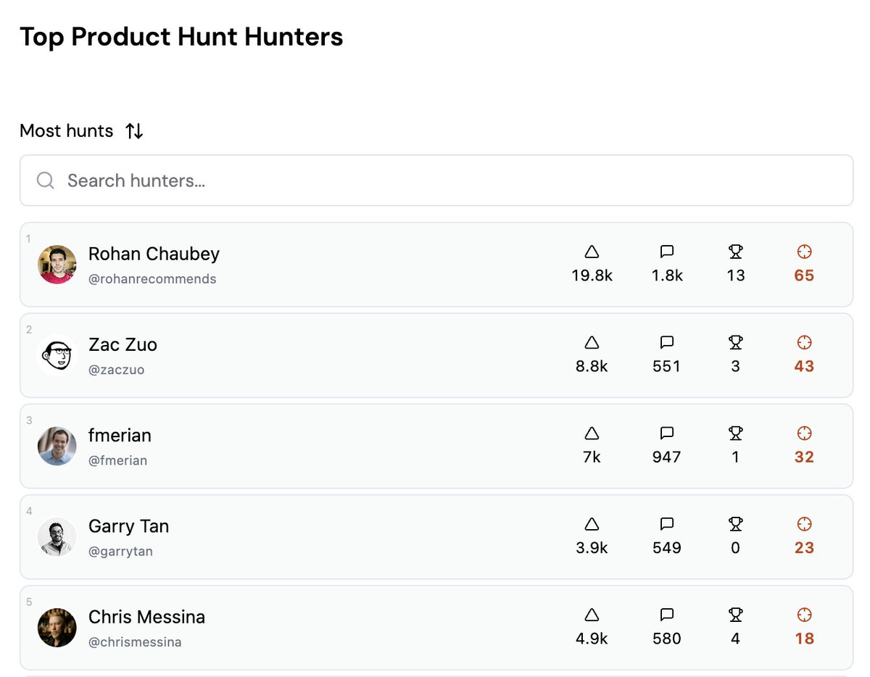Toggle the sort order arrows icon
870x677 pixels.
(134, 131)
